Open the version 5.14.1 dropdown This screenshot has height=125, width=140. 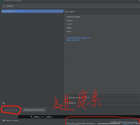pos(112,98)
